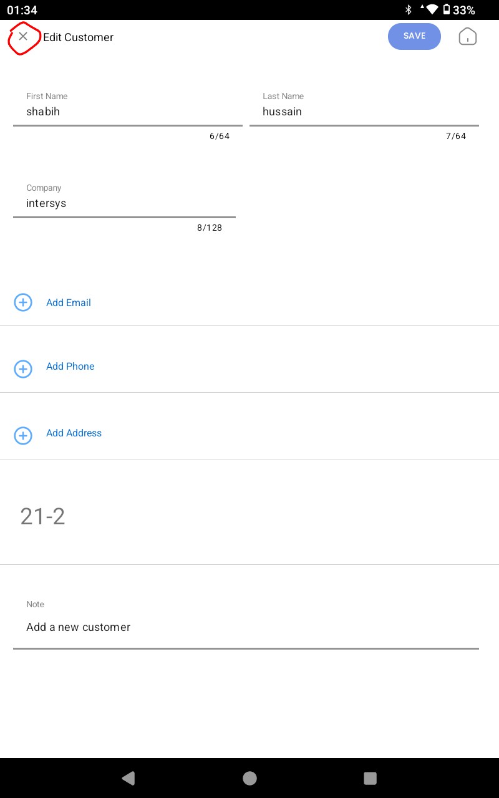499x798 pixels.
Task: Focus the Company field containing intersys
Action: [124, 199]
